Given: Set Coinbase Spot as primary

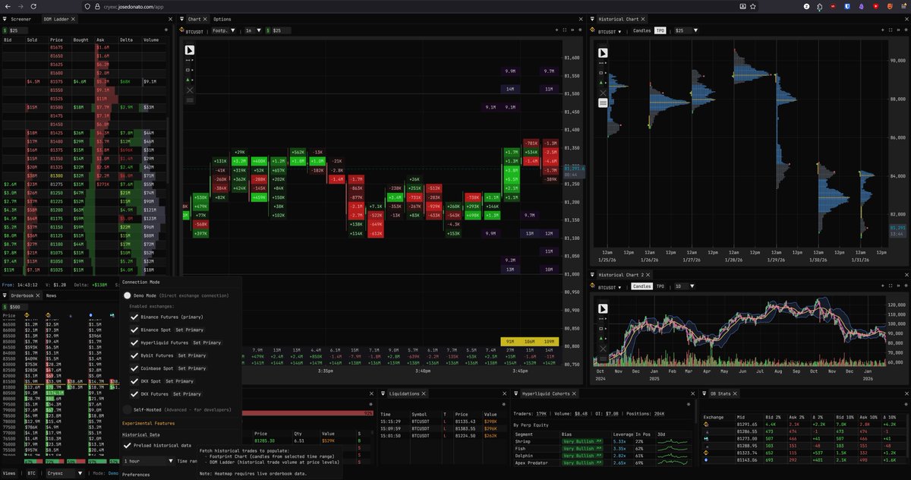Looking at the screenshot, I should 194,368.
